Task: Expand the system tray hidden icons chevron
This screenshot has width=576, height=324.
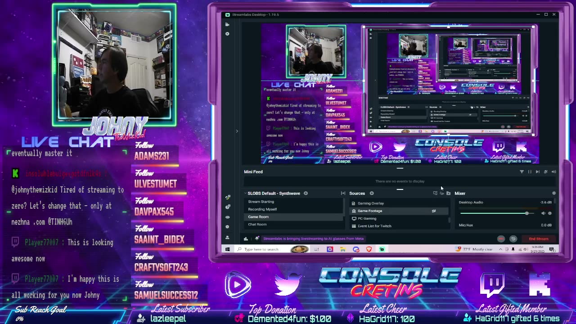Action: pyautogui.click(x=500, y=249)
